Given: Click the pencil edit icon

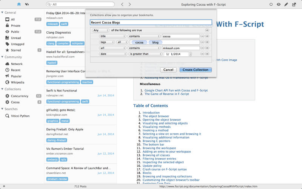Looking at the screenshot, I should [x=286, y=4].
